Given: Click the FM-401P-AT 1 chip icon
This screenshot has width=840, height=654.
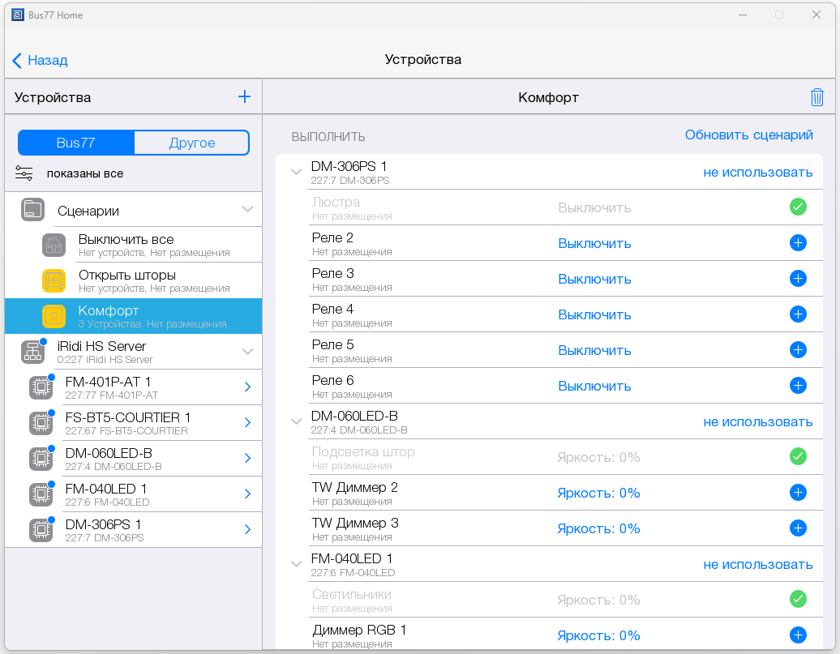Looking at the screenshot, I should (39, 387).
